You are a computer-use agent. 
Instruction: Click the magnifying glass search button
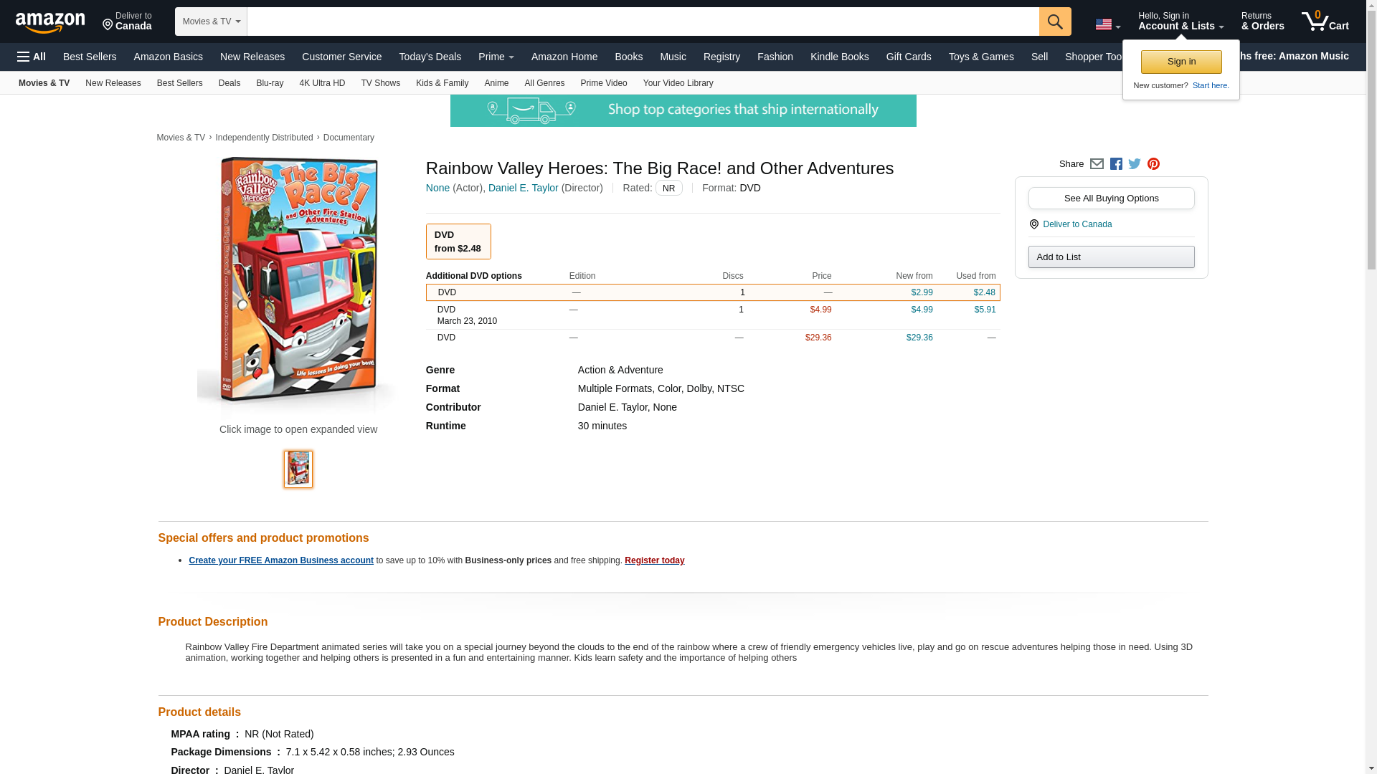[1054, 21]
